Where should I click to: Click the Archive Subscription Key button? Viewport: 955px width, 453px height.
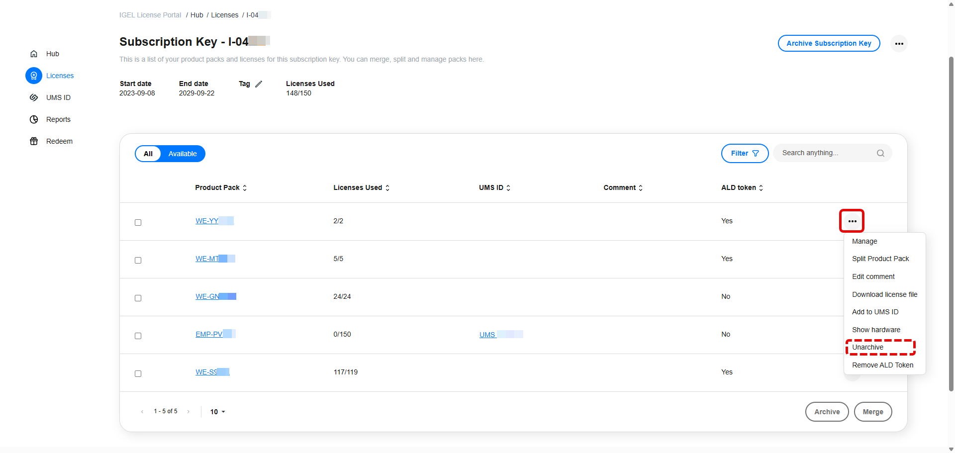(x=829, y=43)
